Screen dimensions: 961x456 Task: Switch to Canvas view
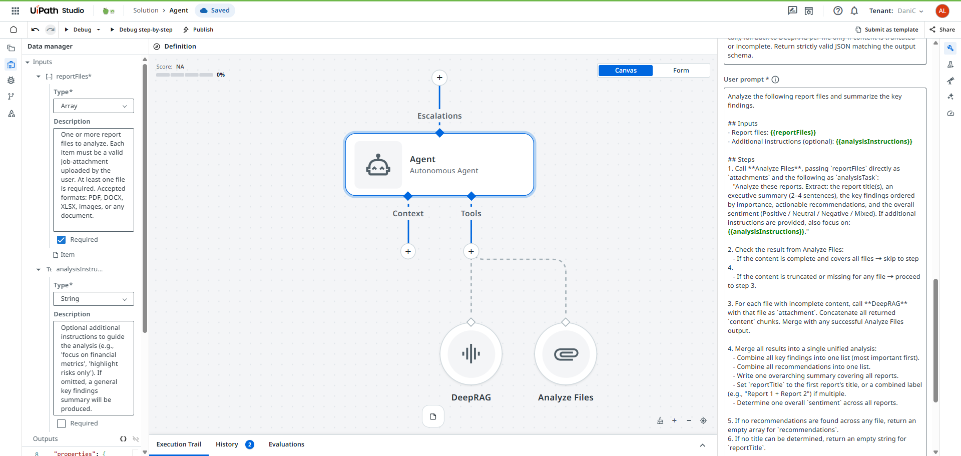tap(626, 71)
